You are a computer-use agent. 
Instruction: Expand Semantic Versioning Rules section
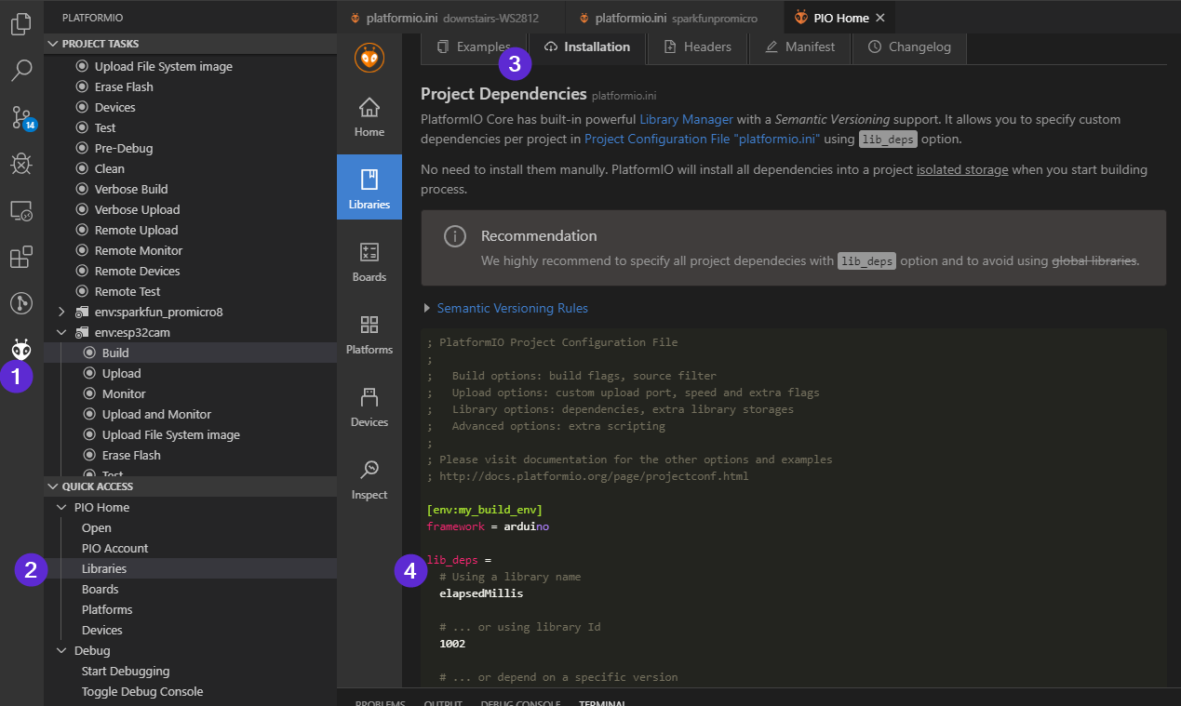(x=512, y=308)
